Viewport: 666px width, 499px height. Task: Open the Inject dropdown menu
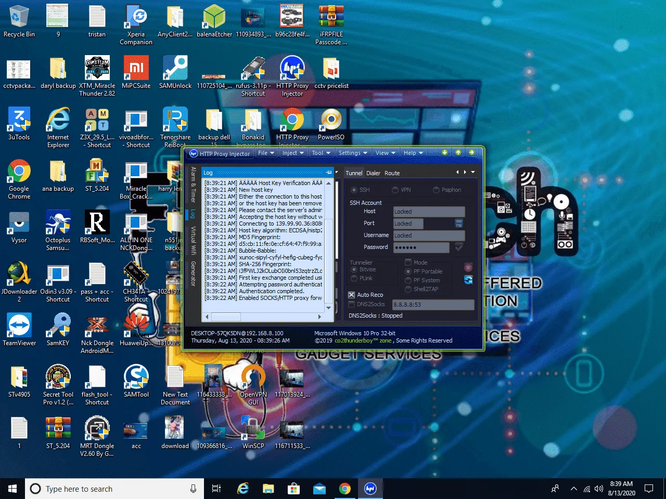[x=293, y=153]
